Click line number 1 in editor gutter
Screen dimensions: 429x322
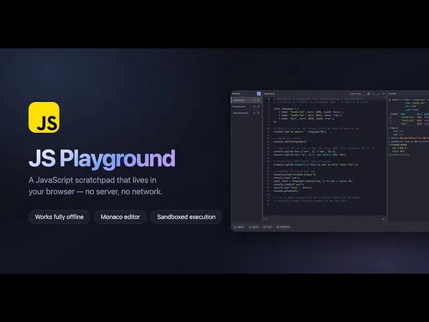(x=269, y=99)
